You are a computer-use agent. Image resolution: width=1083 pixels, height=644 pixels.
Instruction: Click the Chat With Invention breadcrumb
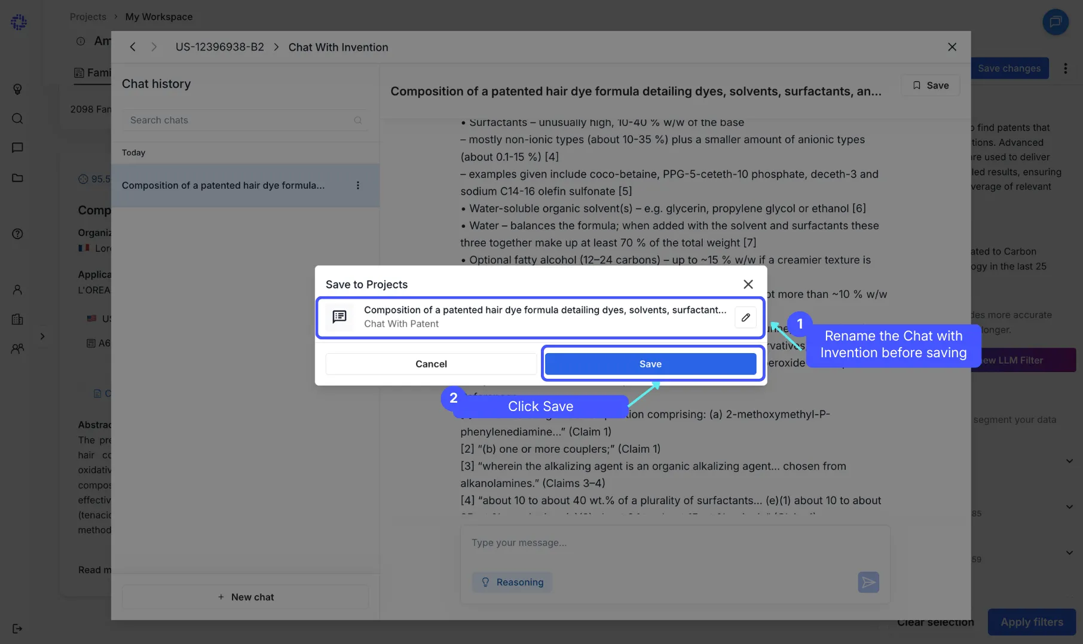tap(338, 47)
